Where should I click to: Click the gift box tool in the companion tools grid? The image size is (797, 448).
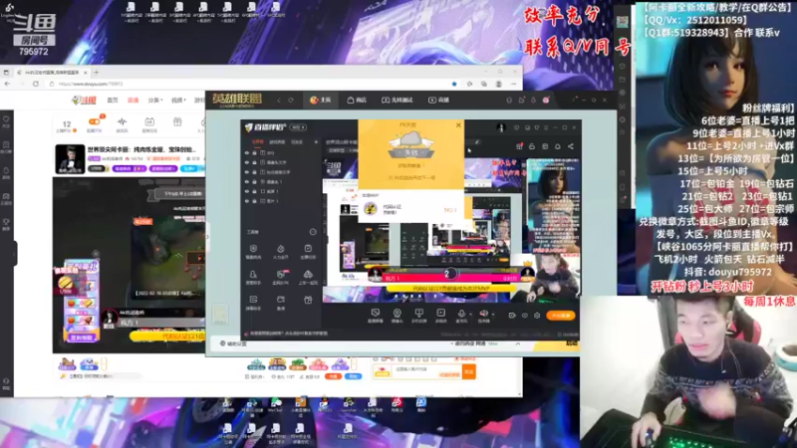[308, 301]
